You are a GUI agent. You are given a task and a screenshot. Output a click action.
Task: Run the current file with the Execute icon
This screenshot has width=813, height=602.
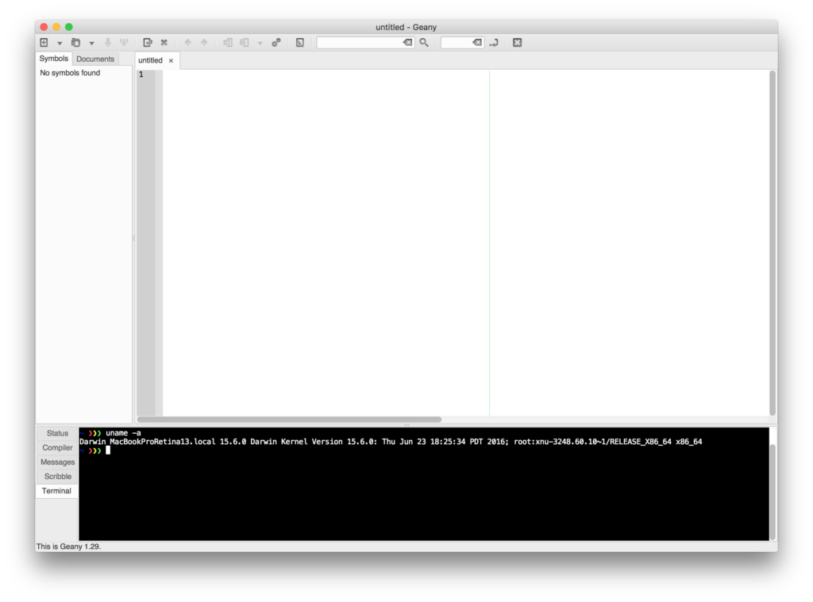(x=276, y=42)
